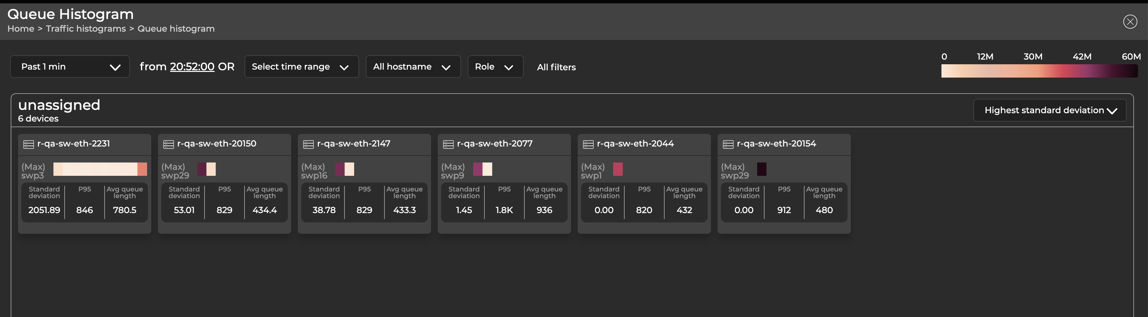Click the switch icon on r-qa-sw-eth-2044 card

point(588,144)
